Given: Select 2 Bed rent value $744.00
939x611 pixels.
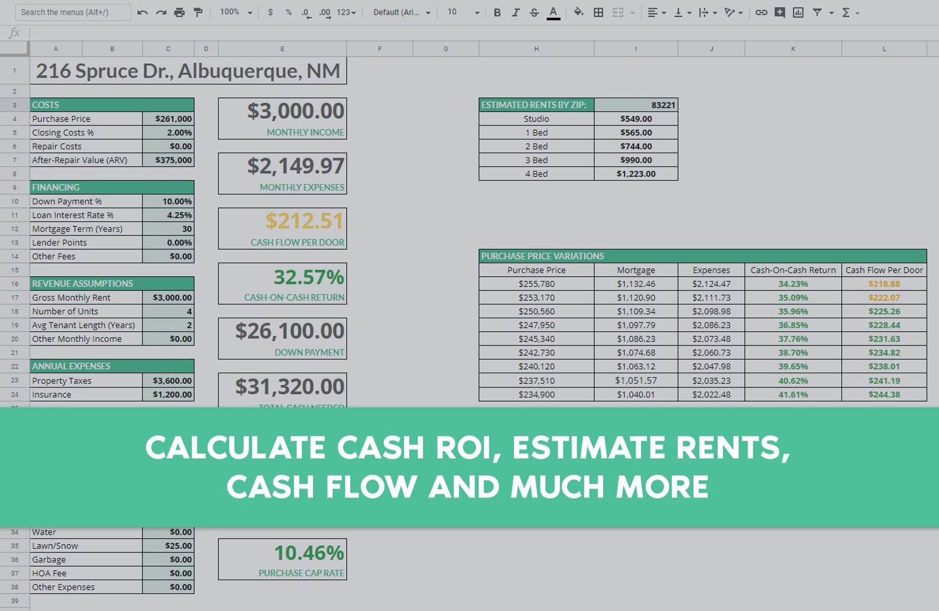Looking at the screenshot, I should coord(636,146).
